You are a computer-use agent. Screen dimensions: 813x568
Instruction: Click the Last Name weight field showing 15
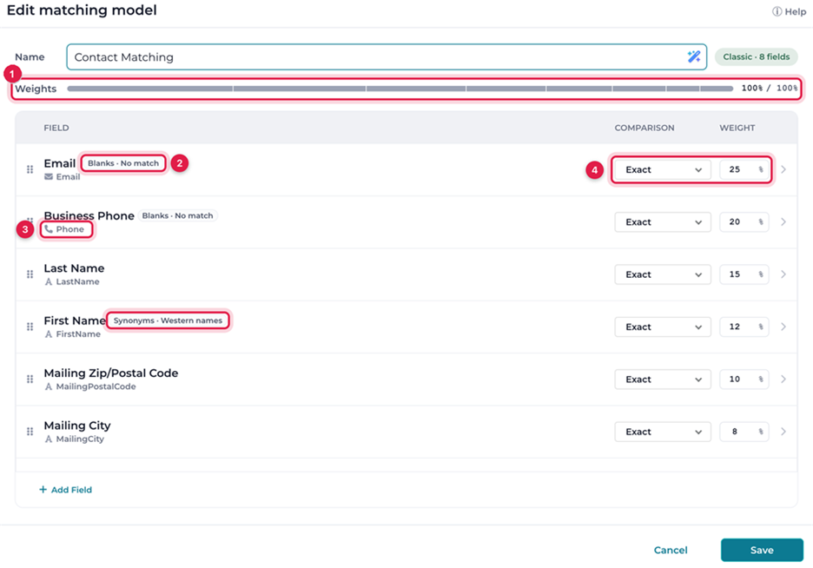coord(744,274)
